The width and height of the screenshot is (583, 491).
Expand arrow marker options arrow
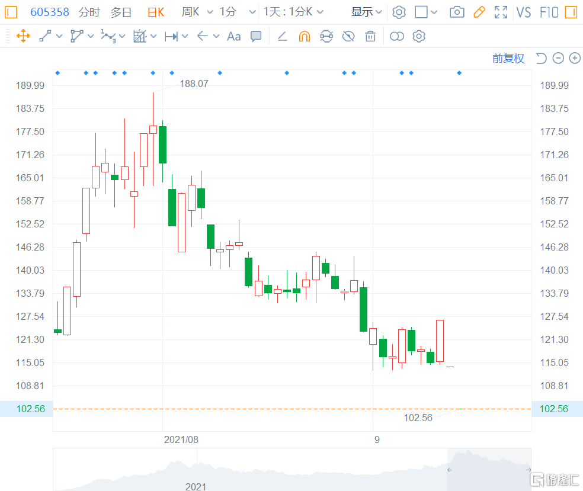tap(216, 36)
